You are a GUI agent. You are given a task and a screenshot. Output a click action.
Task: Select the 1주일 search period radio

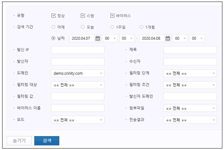tap(112, 27)
